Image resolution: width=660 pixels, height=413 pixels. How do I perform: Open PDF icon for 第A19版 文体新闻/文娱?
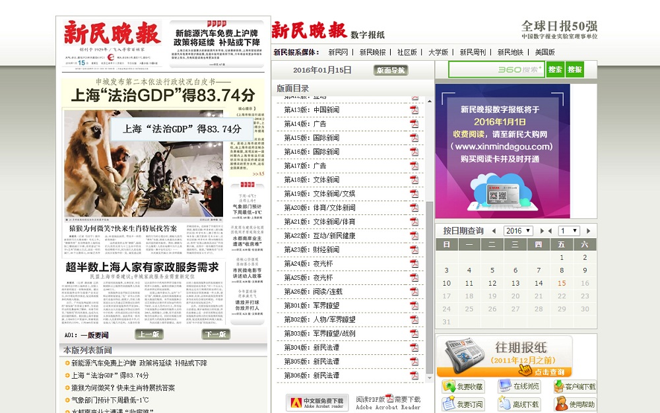tap(414, 193)
